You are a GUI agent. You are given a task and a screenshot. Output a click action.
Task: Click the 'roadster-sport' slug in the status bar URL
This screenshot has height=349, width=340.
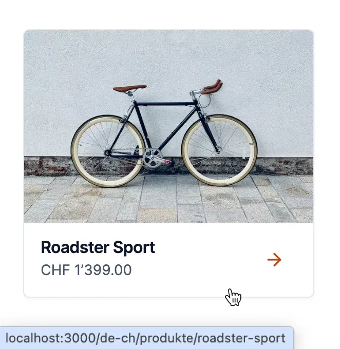[x=241, y=338]
